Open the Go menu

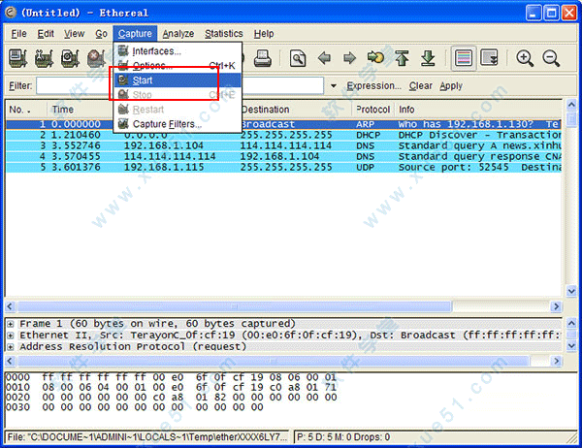(x=101, y=34)
